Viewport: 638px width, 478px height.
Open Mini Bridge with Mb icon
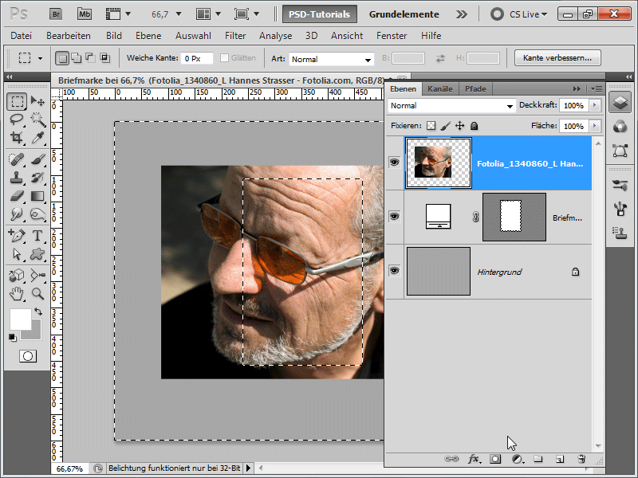(x=85, y=14)
